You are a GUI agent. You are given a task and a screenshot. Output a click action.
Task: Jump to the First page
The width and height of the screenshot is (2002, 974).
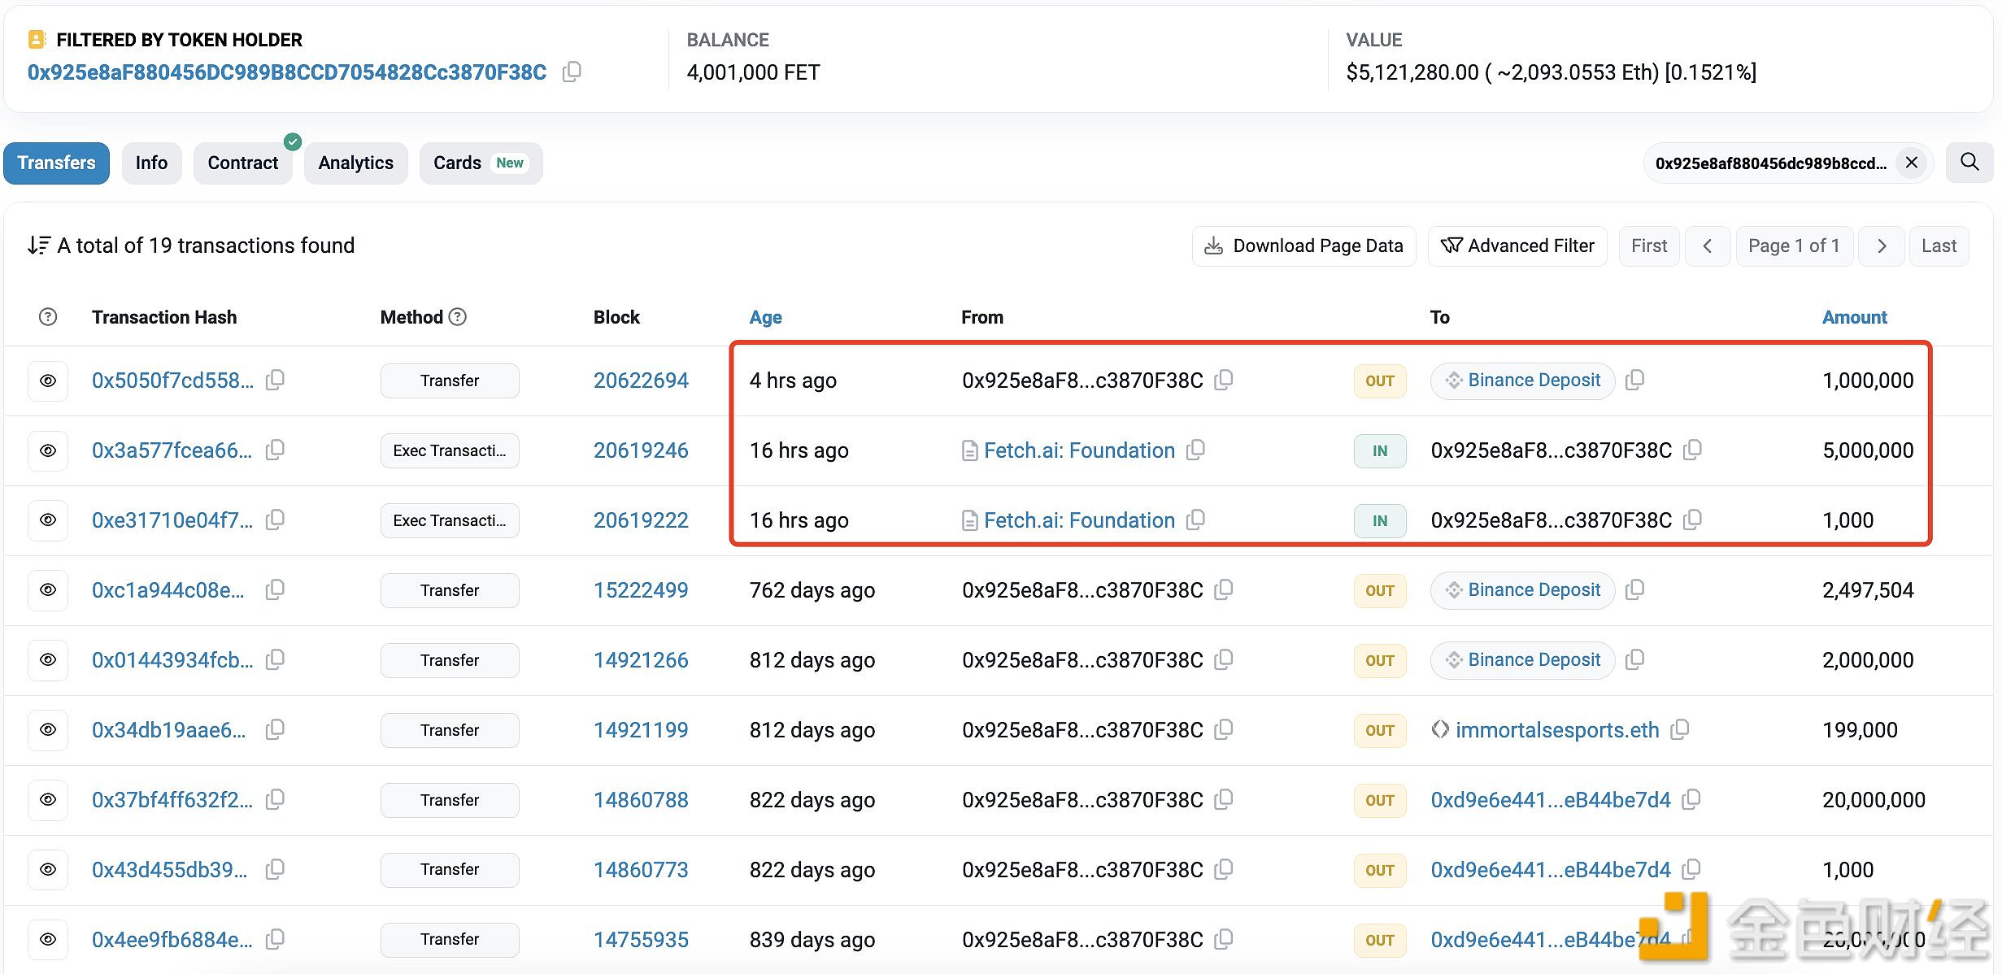tap(1649, 246)
